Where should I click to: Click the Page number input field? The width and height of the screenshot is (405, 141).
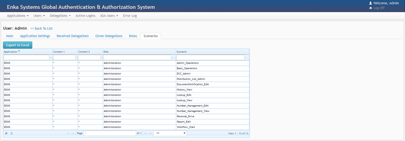point(110,133)
